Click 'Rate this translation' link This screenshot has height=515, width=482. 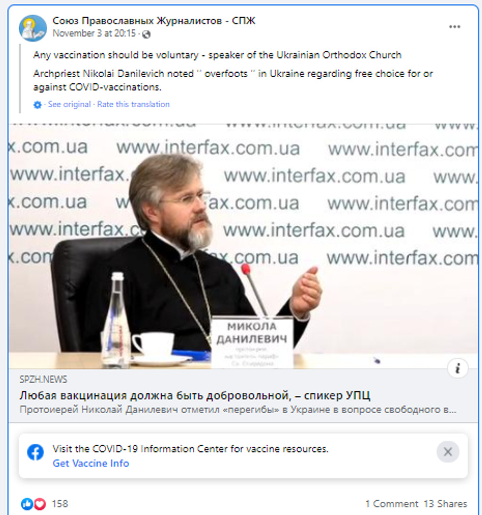click(x=133, y=104)
